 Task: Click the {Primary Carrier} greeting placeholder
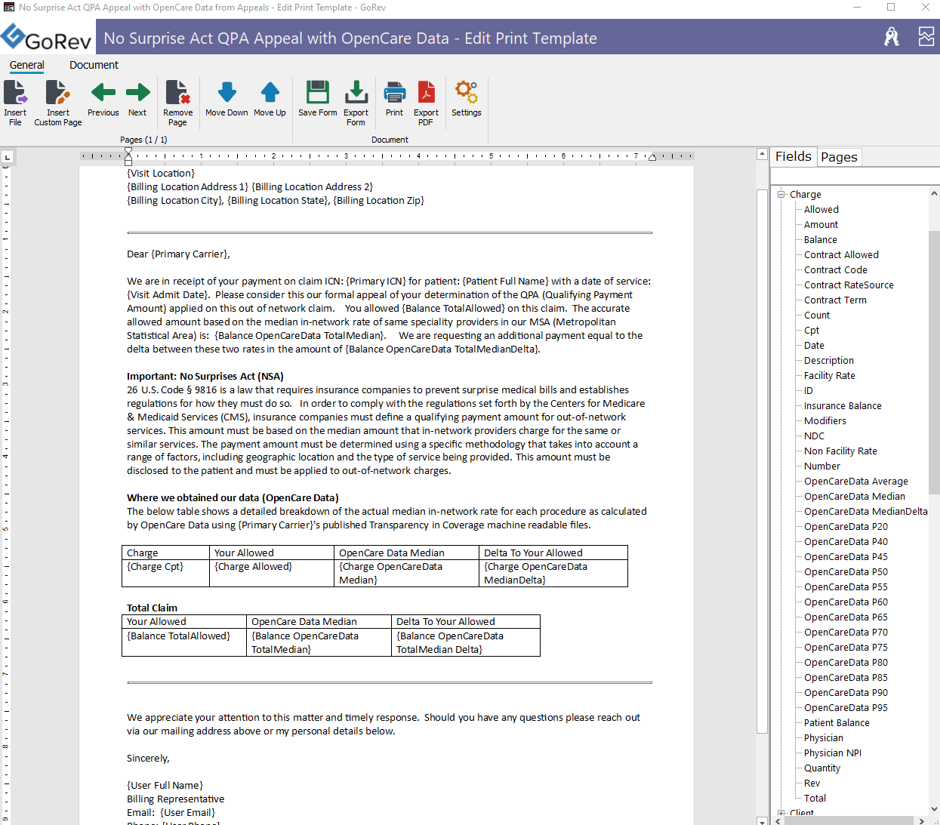(x=190, y=254)
